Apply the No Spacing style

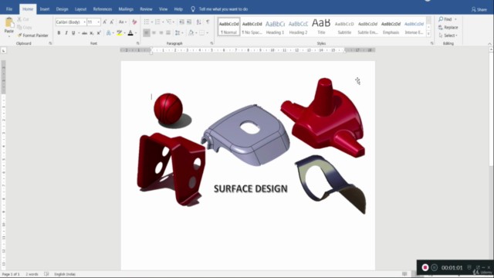coord(252,27)
